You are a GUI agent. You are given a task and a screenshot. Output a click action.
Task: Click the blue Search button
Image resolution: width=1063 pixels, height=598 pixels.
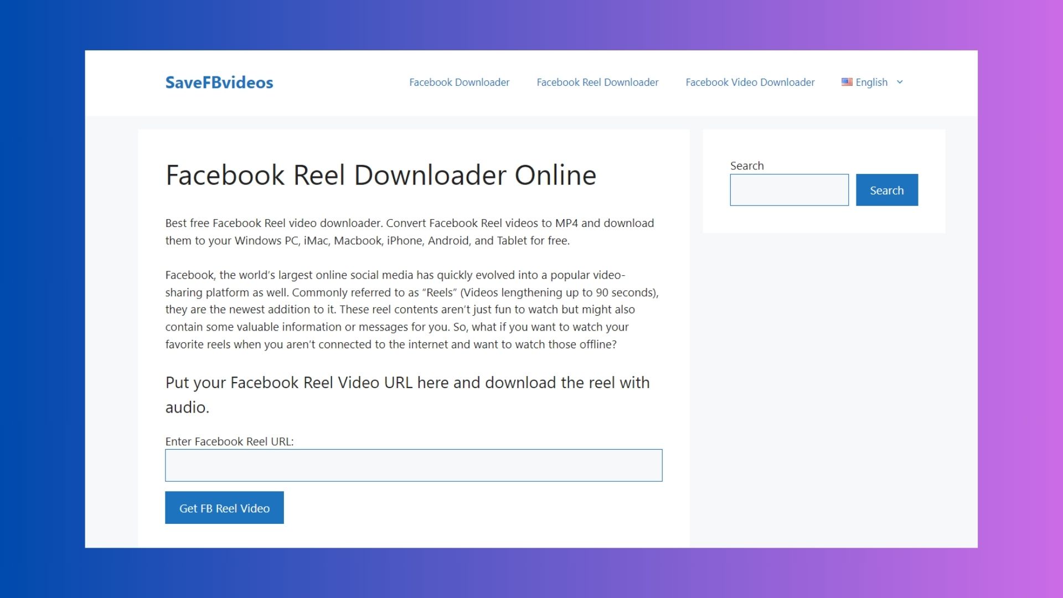point(886,190)
